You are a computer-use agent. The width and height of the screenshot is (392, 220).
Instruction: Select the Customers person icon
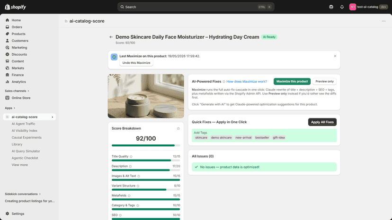[7, 41]
